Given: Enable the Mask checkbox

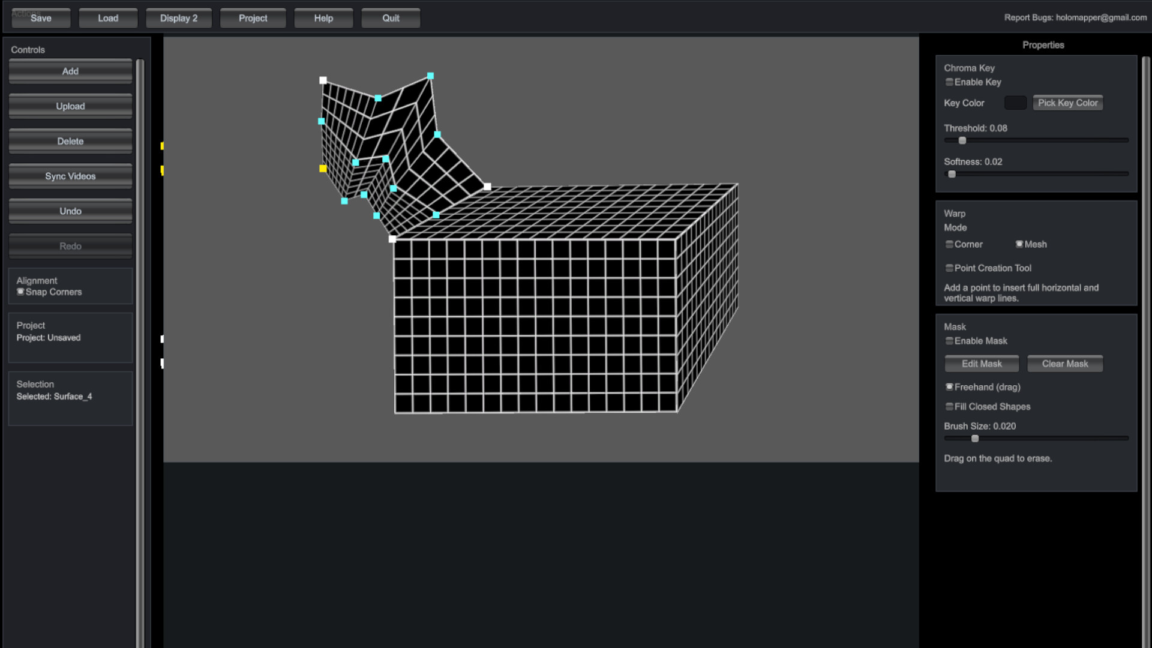Looking at the screenshot, I should pos(949,341).
